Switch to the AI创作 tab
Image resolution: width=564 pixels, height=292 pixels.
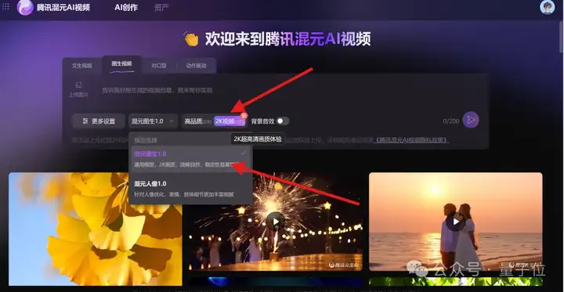point(126,8)
